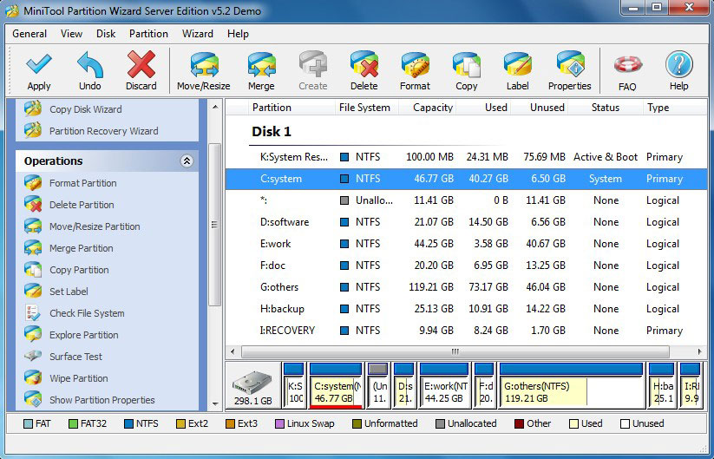The image size is (714, 459).
Task: Open the Help menu
Action: tap(239, 34)
